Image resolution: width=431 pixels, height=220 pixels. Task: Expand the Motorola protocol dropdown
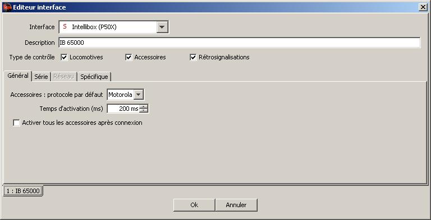click(139, 95)
